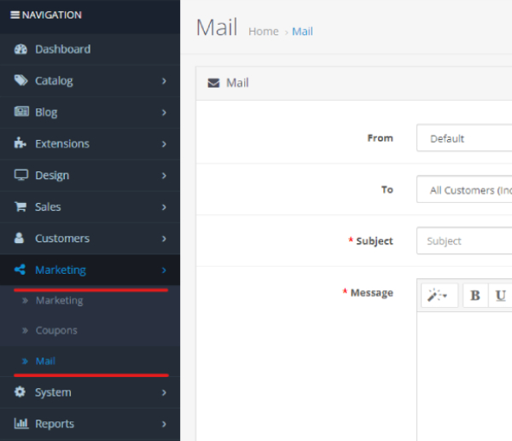This screenshot has height=441, width=512.
Task: Click the Design monitor icon
Action: coord(21,175)
